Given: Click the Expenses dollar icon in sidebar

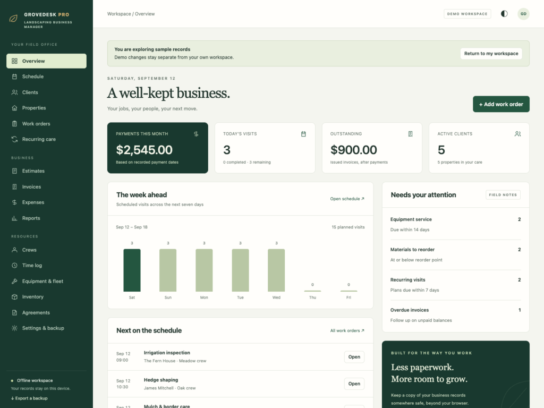Looking at the screenshot, I should click(14, 202).
